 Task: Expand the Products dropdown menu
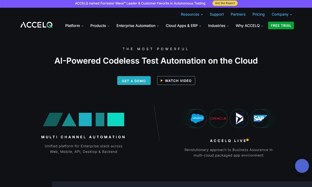tap(100, 26)
